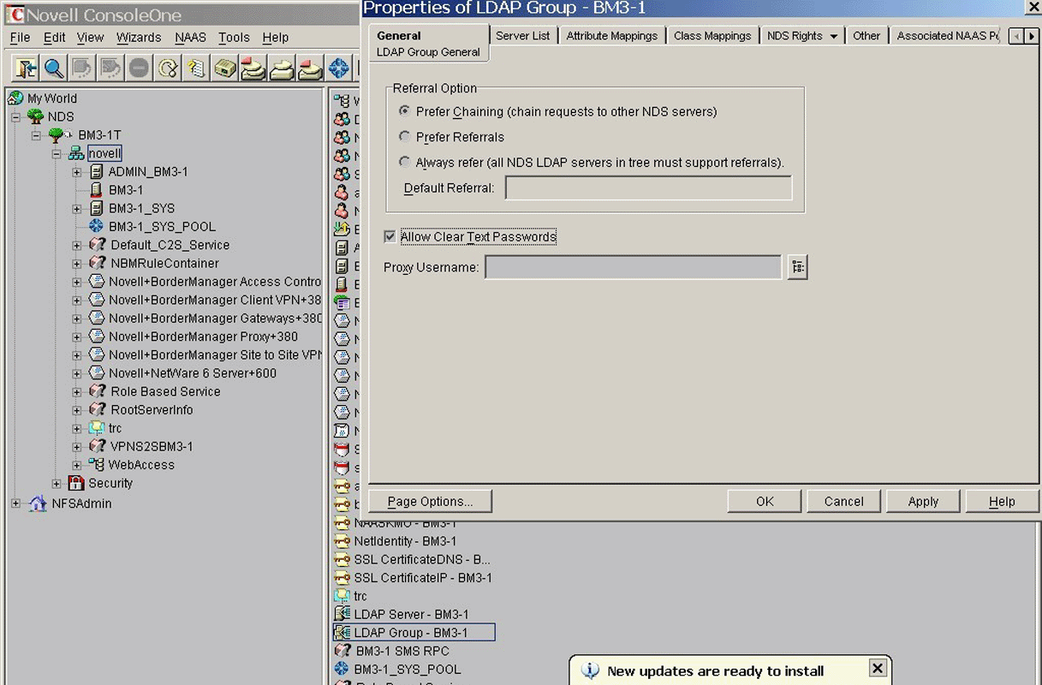
Task: Click the disabled minus circle toolbar icon
Action: [140, 68]
